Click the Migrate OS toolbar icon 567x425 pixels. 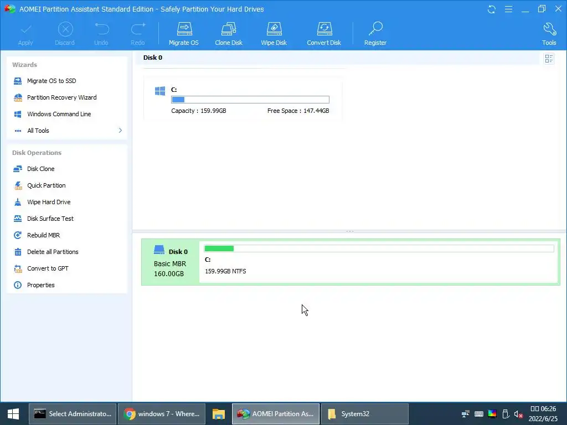point(184,29)
